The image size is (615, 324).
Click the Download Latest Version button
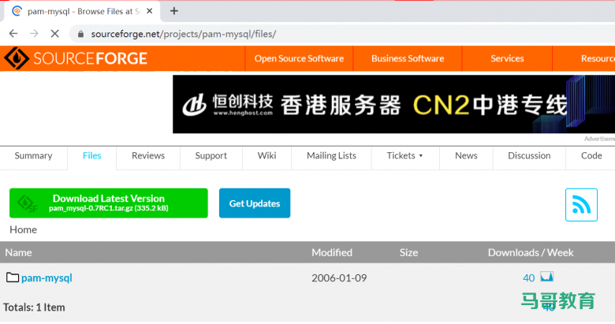coord(109,203)
